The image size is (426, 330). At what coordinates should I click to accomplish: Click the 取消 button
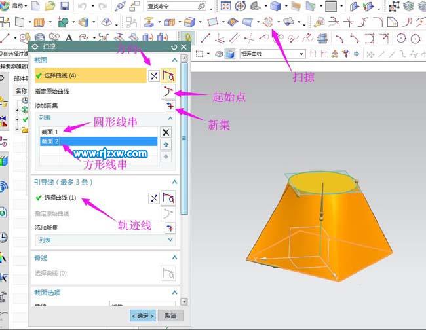pos(170,316)
